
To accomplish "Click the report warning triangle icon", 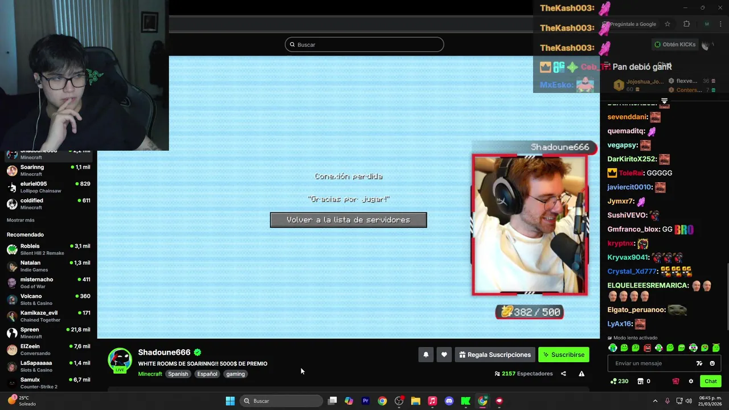I will pyautogui.click(x=581, y=374).
